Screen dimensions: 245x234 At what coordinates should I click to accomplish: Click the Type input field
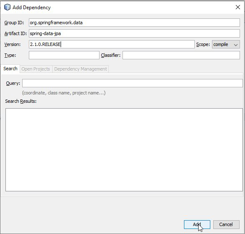point(64,55)
